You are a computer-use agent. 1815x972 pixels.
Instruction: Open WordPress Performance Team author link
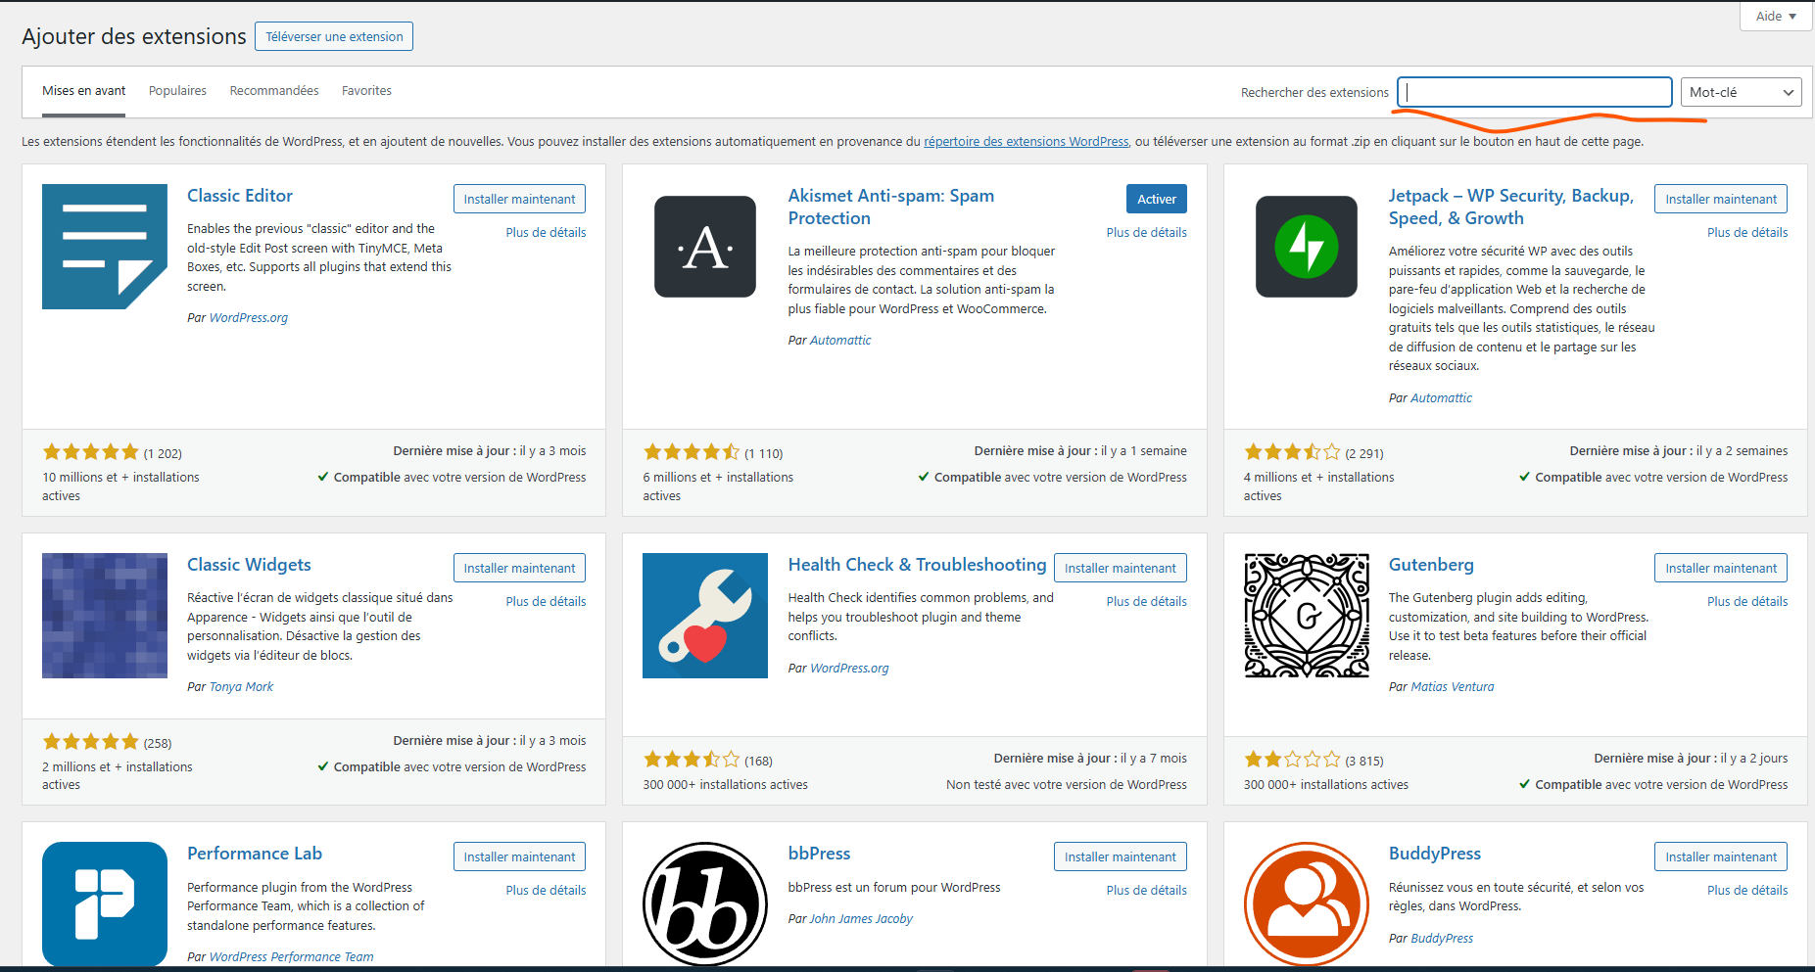coord(291,956)
